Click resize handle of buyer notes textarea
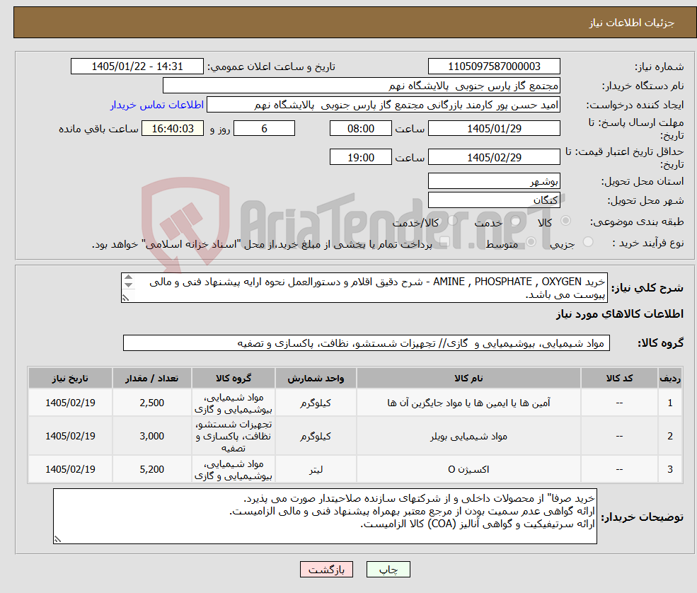This screenshot has height=593, width=697. 57,539
